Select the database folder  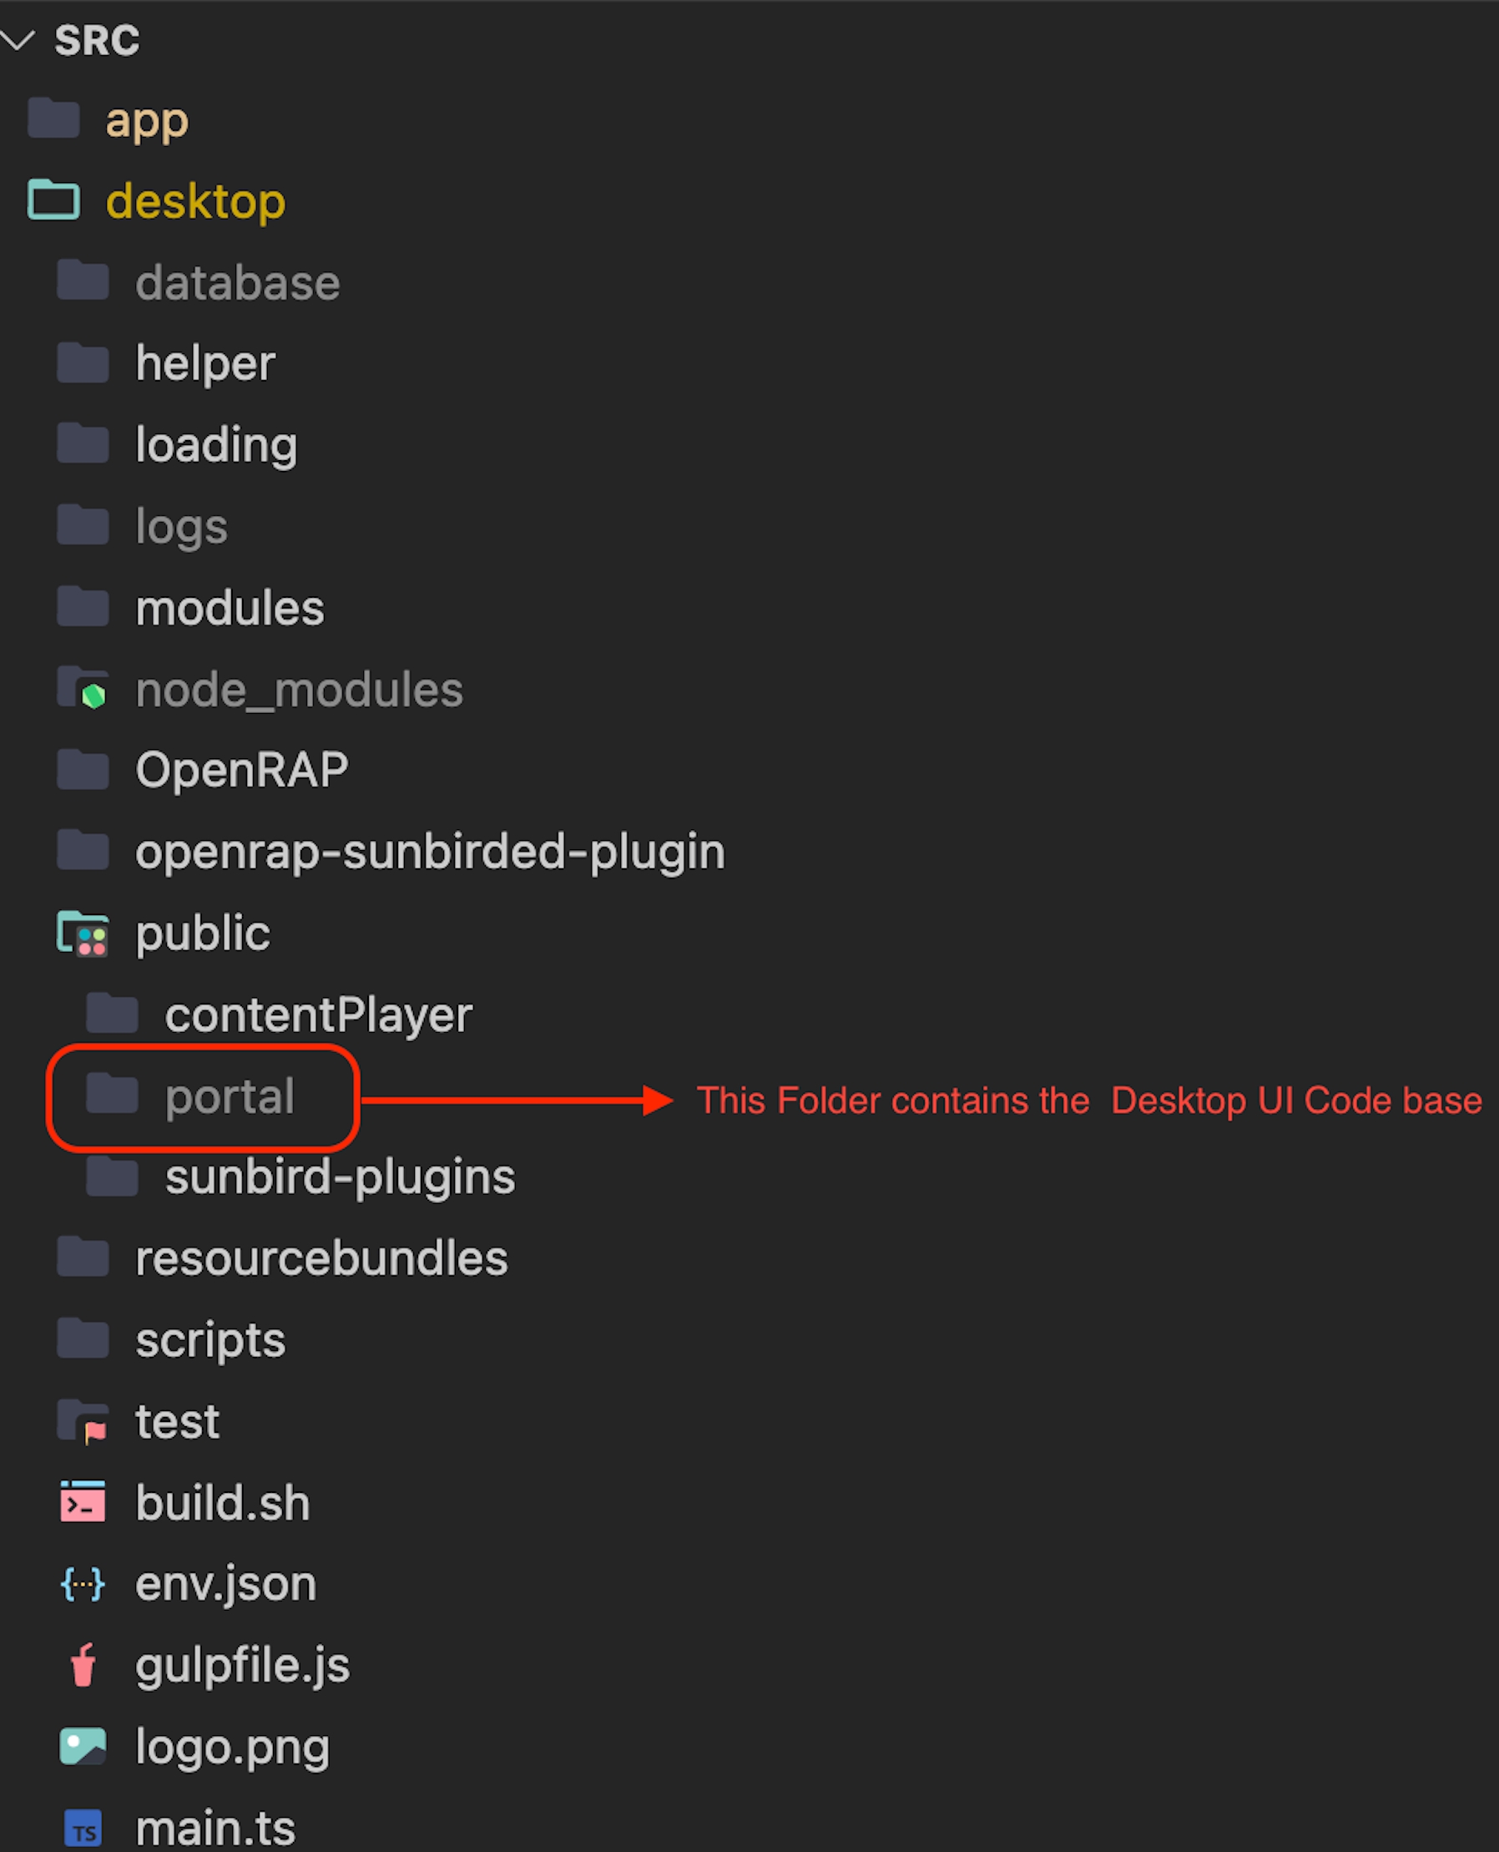click(x=238, y=283)
